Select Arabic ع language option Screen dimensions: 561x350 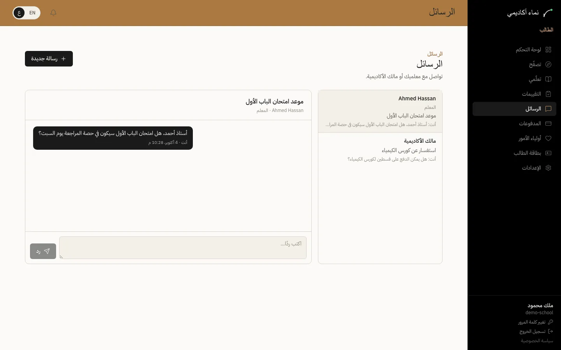tap(19, 13)
